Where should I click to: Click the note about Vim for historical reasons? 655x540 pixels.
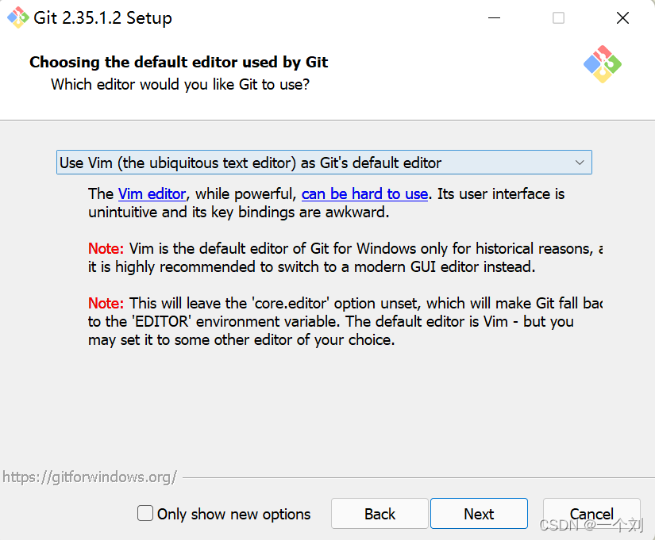(x=345, y=258)
